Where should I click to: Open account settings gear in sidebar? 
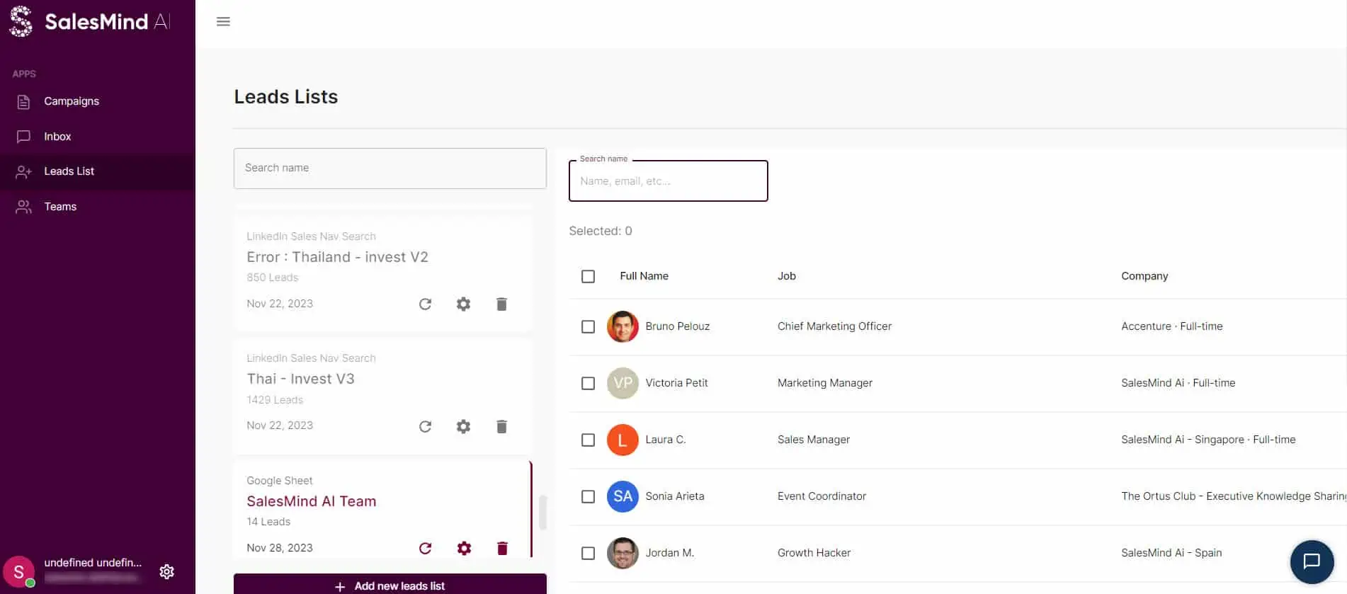(x=167, y=571)
